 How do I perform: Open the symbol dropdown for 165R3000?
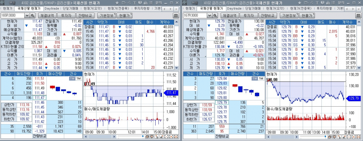click(27, 15)
